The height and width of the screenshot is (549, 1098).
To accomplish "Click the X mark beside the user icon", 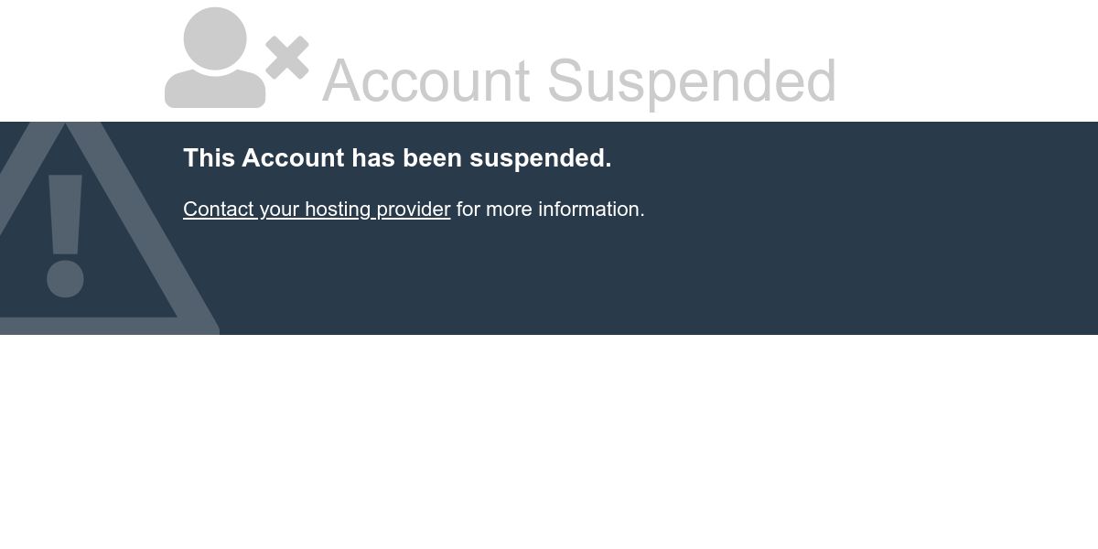I will click(287, 58).
